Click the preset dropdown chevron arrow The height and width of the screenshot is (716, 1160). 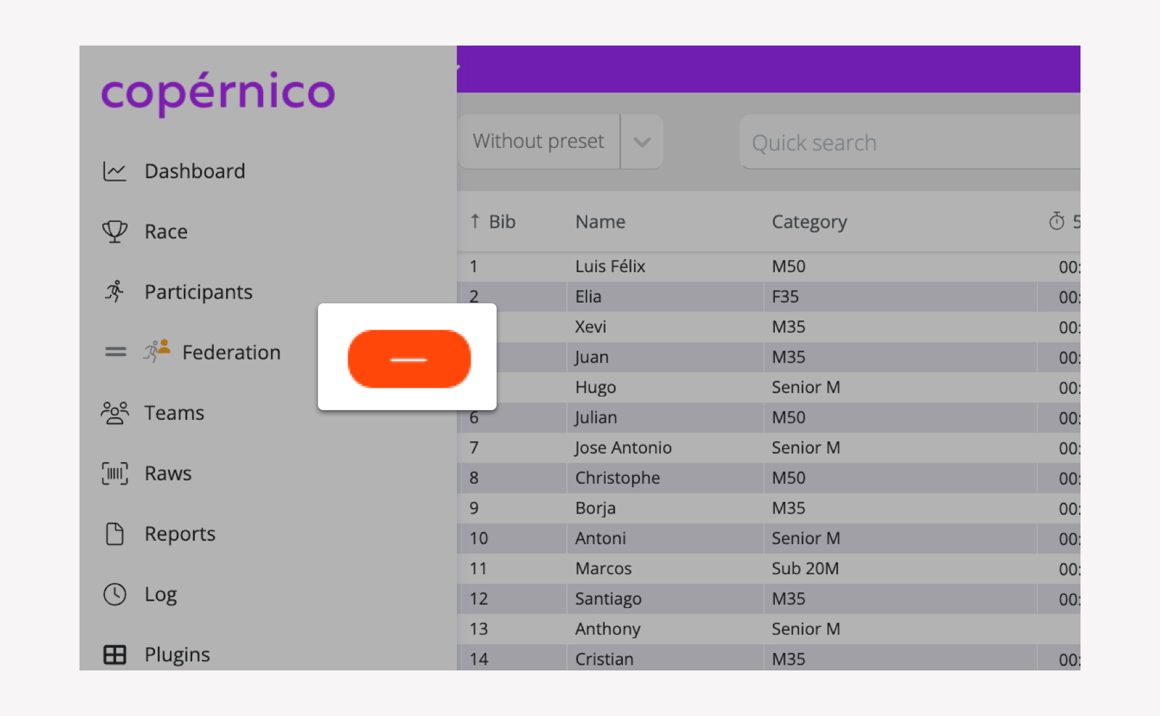click(642, 142)
